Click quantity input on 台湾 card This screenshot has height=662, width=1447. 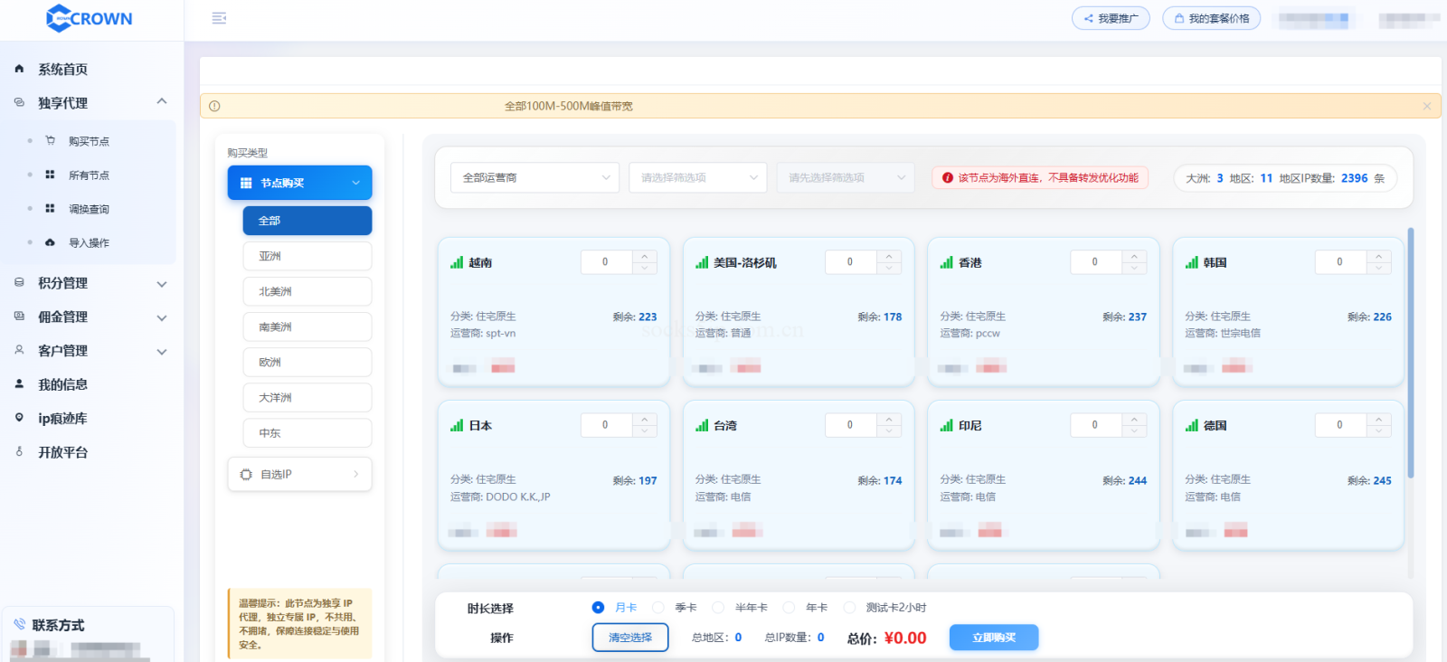pyautogui.click(x=850, y=425)
